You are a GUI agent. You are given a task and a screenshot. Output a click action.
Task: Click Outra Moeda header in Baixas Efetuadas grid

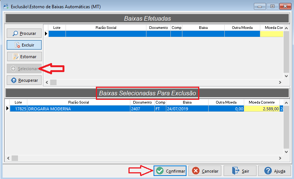pos(242,28)
